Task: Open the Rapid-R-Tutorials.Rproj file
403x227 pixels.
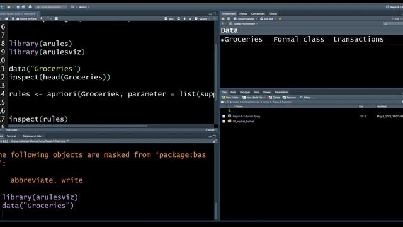Action: pos(246,116)
